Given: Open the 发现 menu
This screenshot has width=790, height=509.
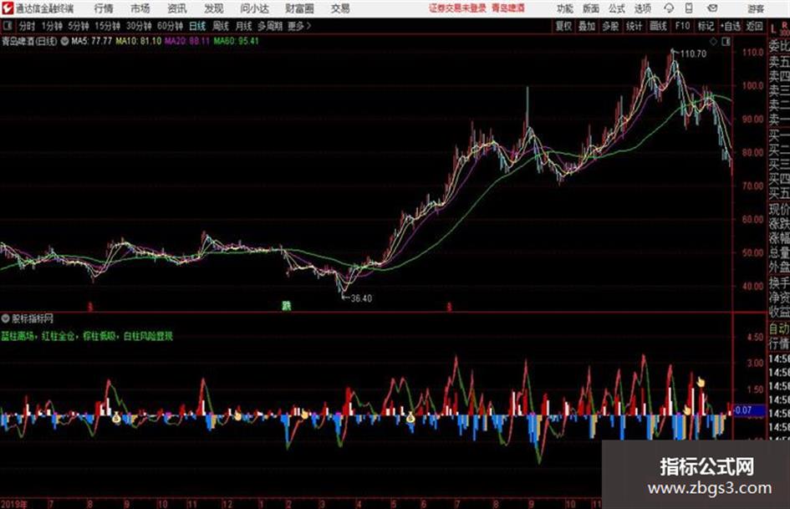Looking at the screenshot, I should tap(214, 8).
